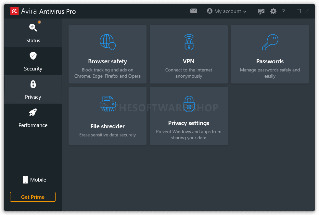Viewport: 319px width, 215px height.
Task: Click 'Connect to the Internet anonymously' text
Action: tap(189, 73)
